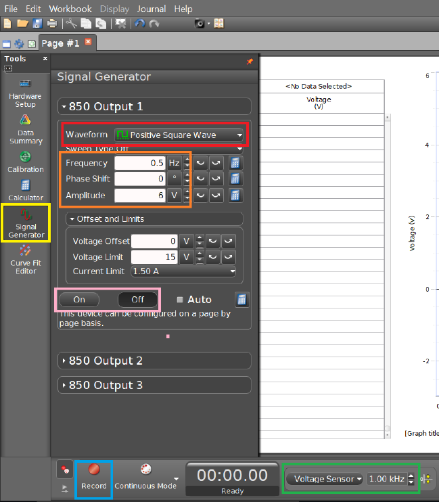
Task: Click Undo arrow icon
Action: 140,24
